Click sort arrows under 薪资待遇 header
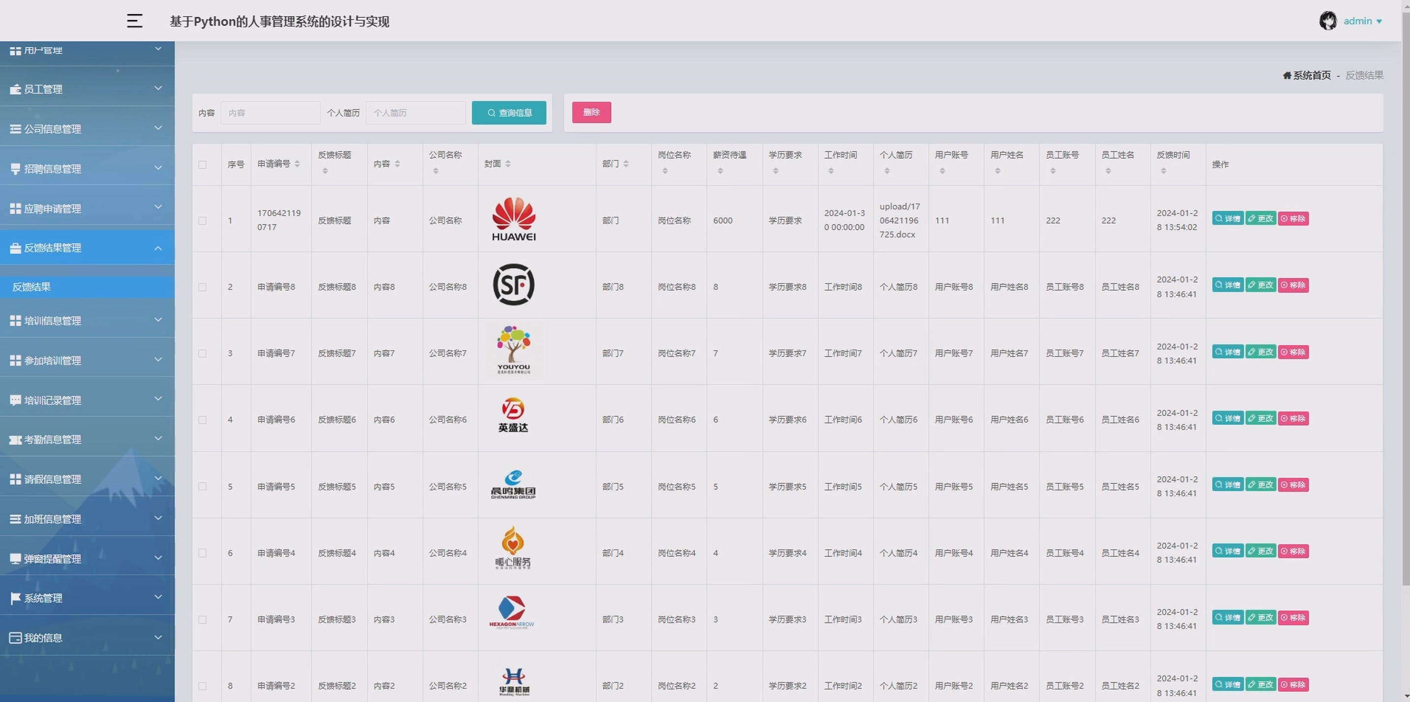The image size is (1410, 702). click(720, 171)
